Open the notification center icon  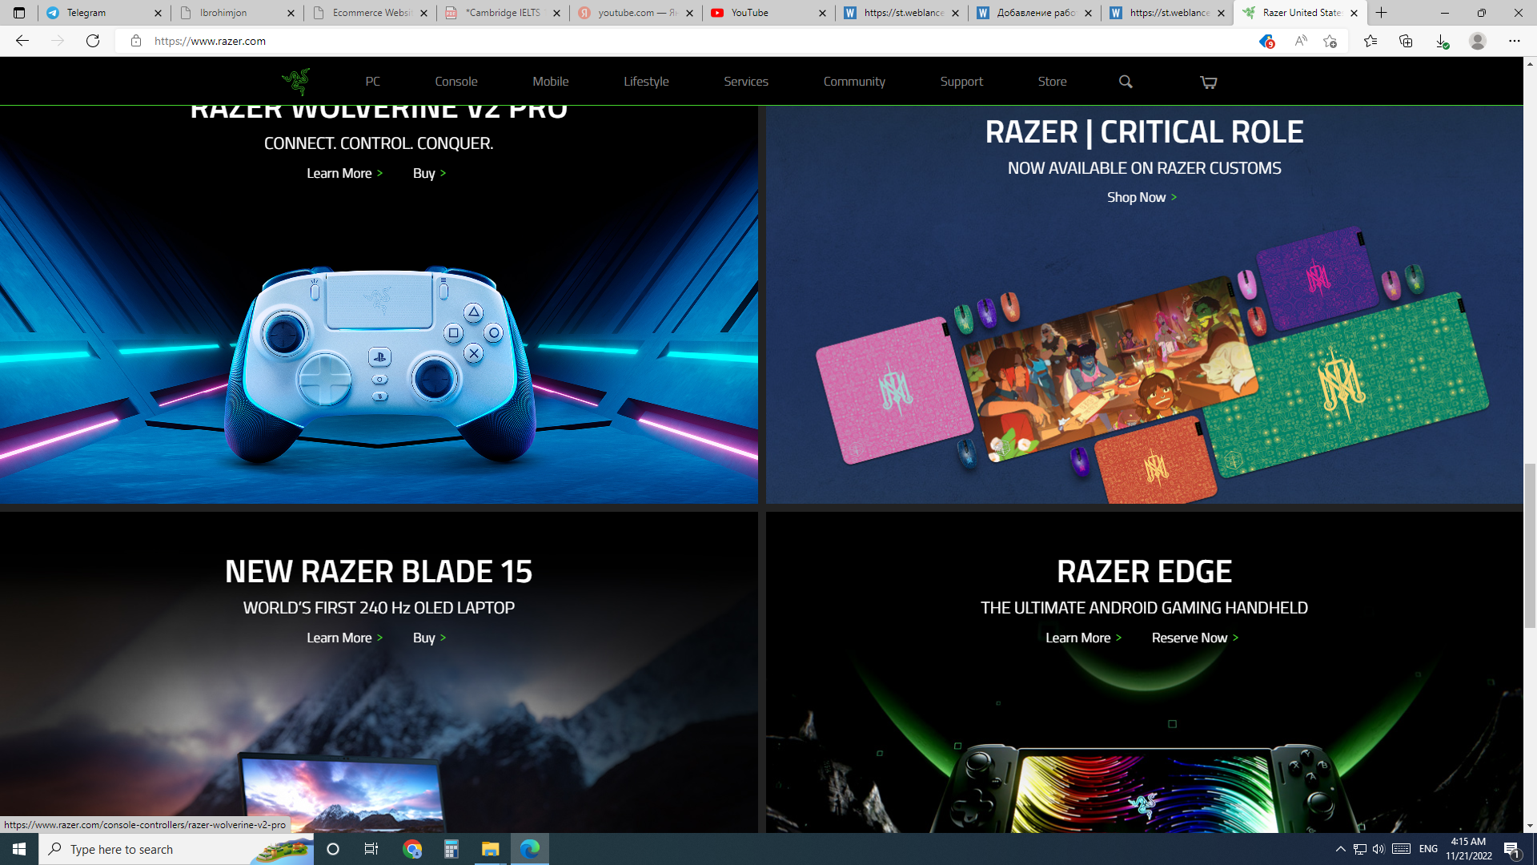pyautogui.click(x=1512, y=850)
